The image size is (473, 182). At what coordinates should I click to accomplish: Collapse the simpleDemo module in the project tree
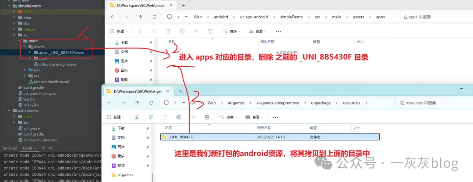9,7
